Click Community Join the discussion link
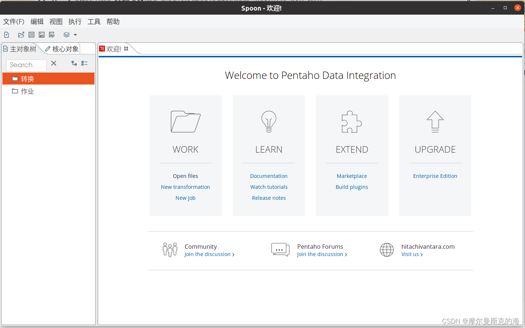The width and height of the screenshot is (525, 328). (209, 254)
